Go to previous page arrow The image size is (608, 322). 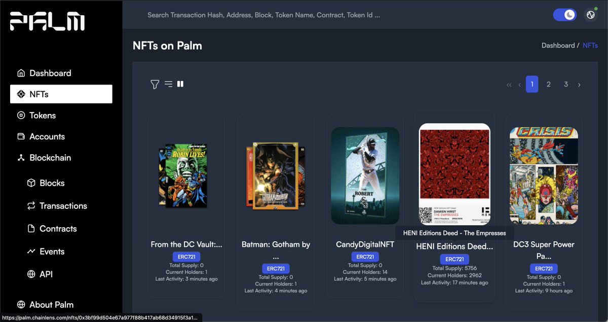pyautogui.click(x=519, y=85)
